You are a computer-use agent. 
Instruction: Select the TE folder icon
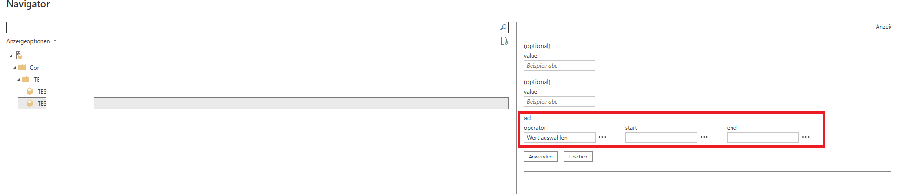tap(26, 79)
